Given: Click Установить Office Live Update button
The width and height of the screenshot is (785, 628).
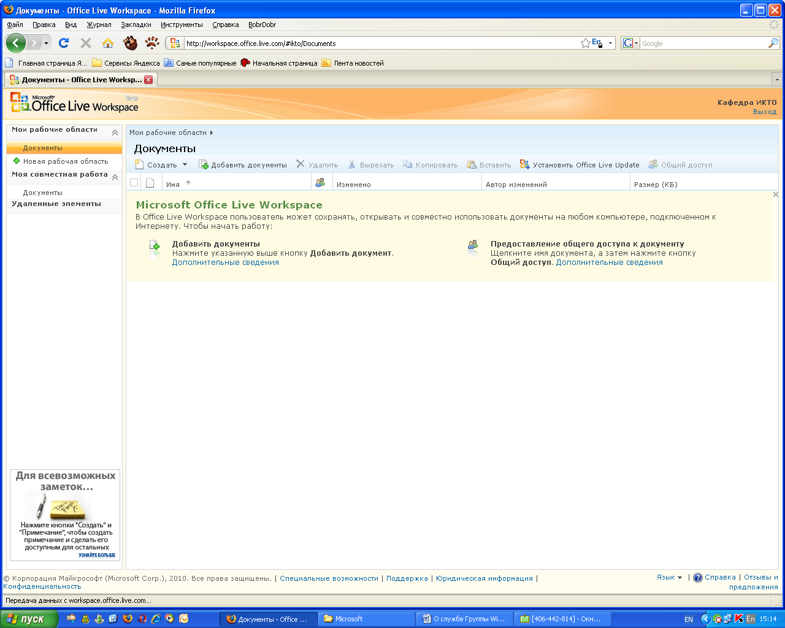Looking at the screenshot, I should 580,164.
